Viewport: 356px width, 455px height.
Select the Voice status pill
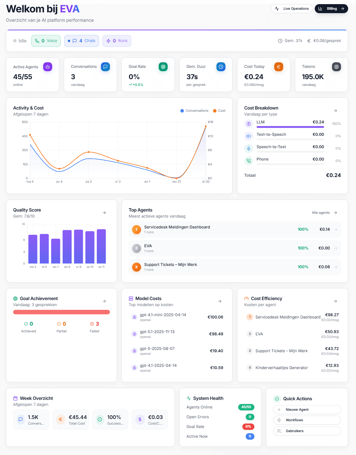click(x=46, y=41)
